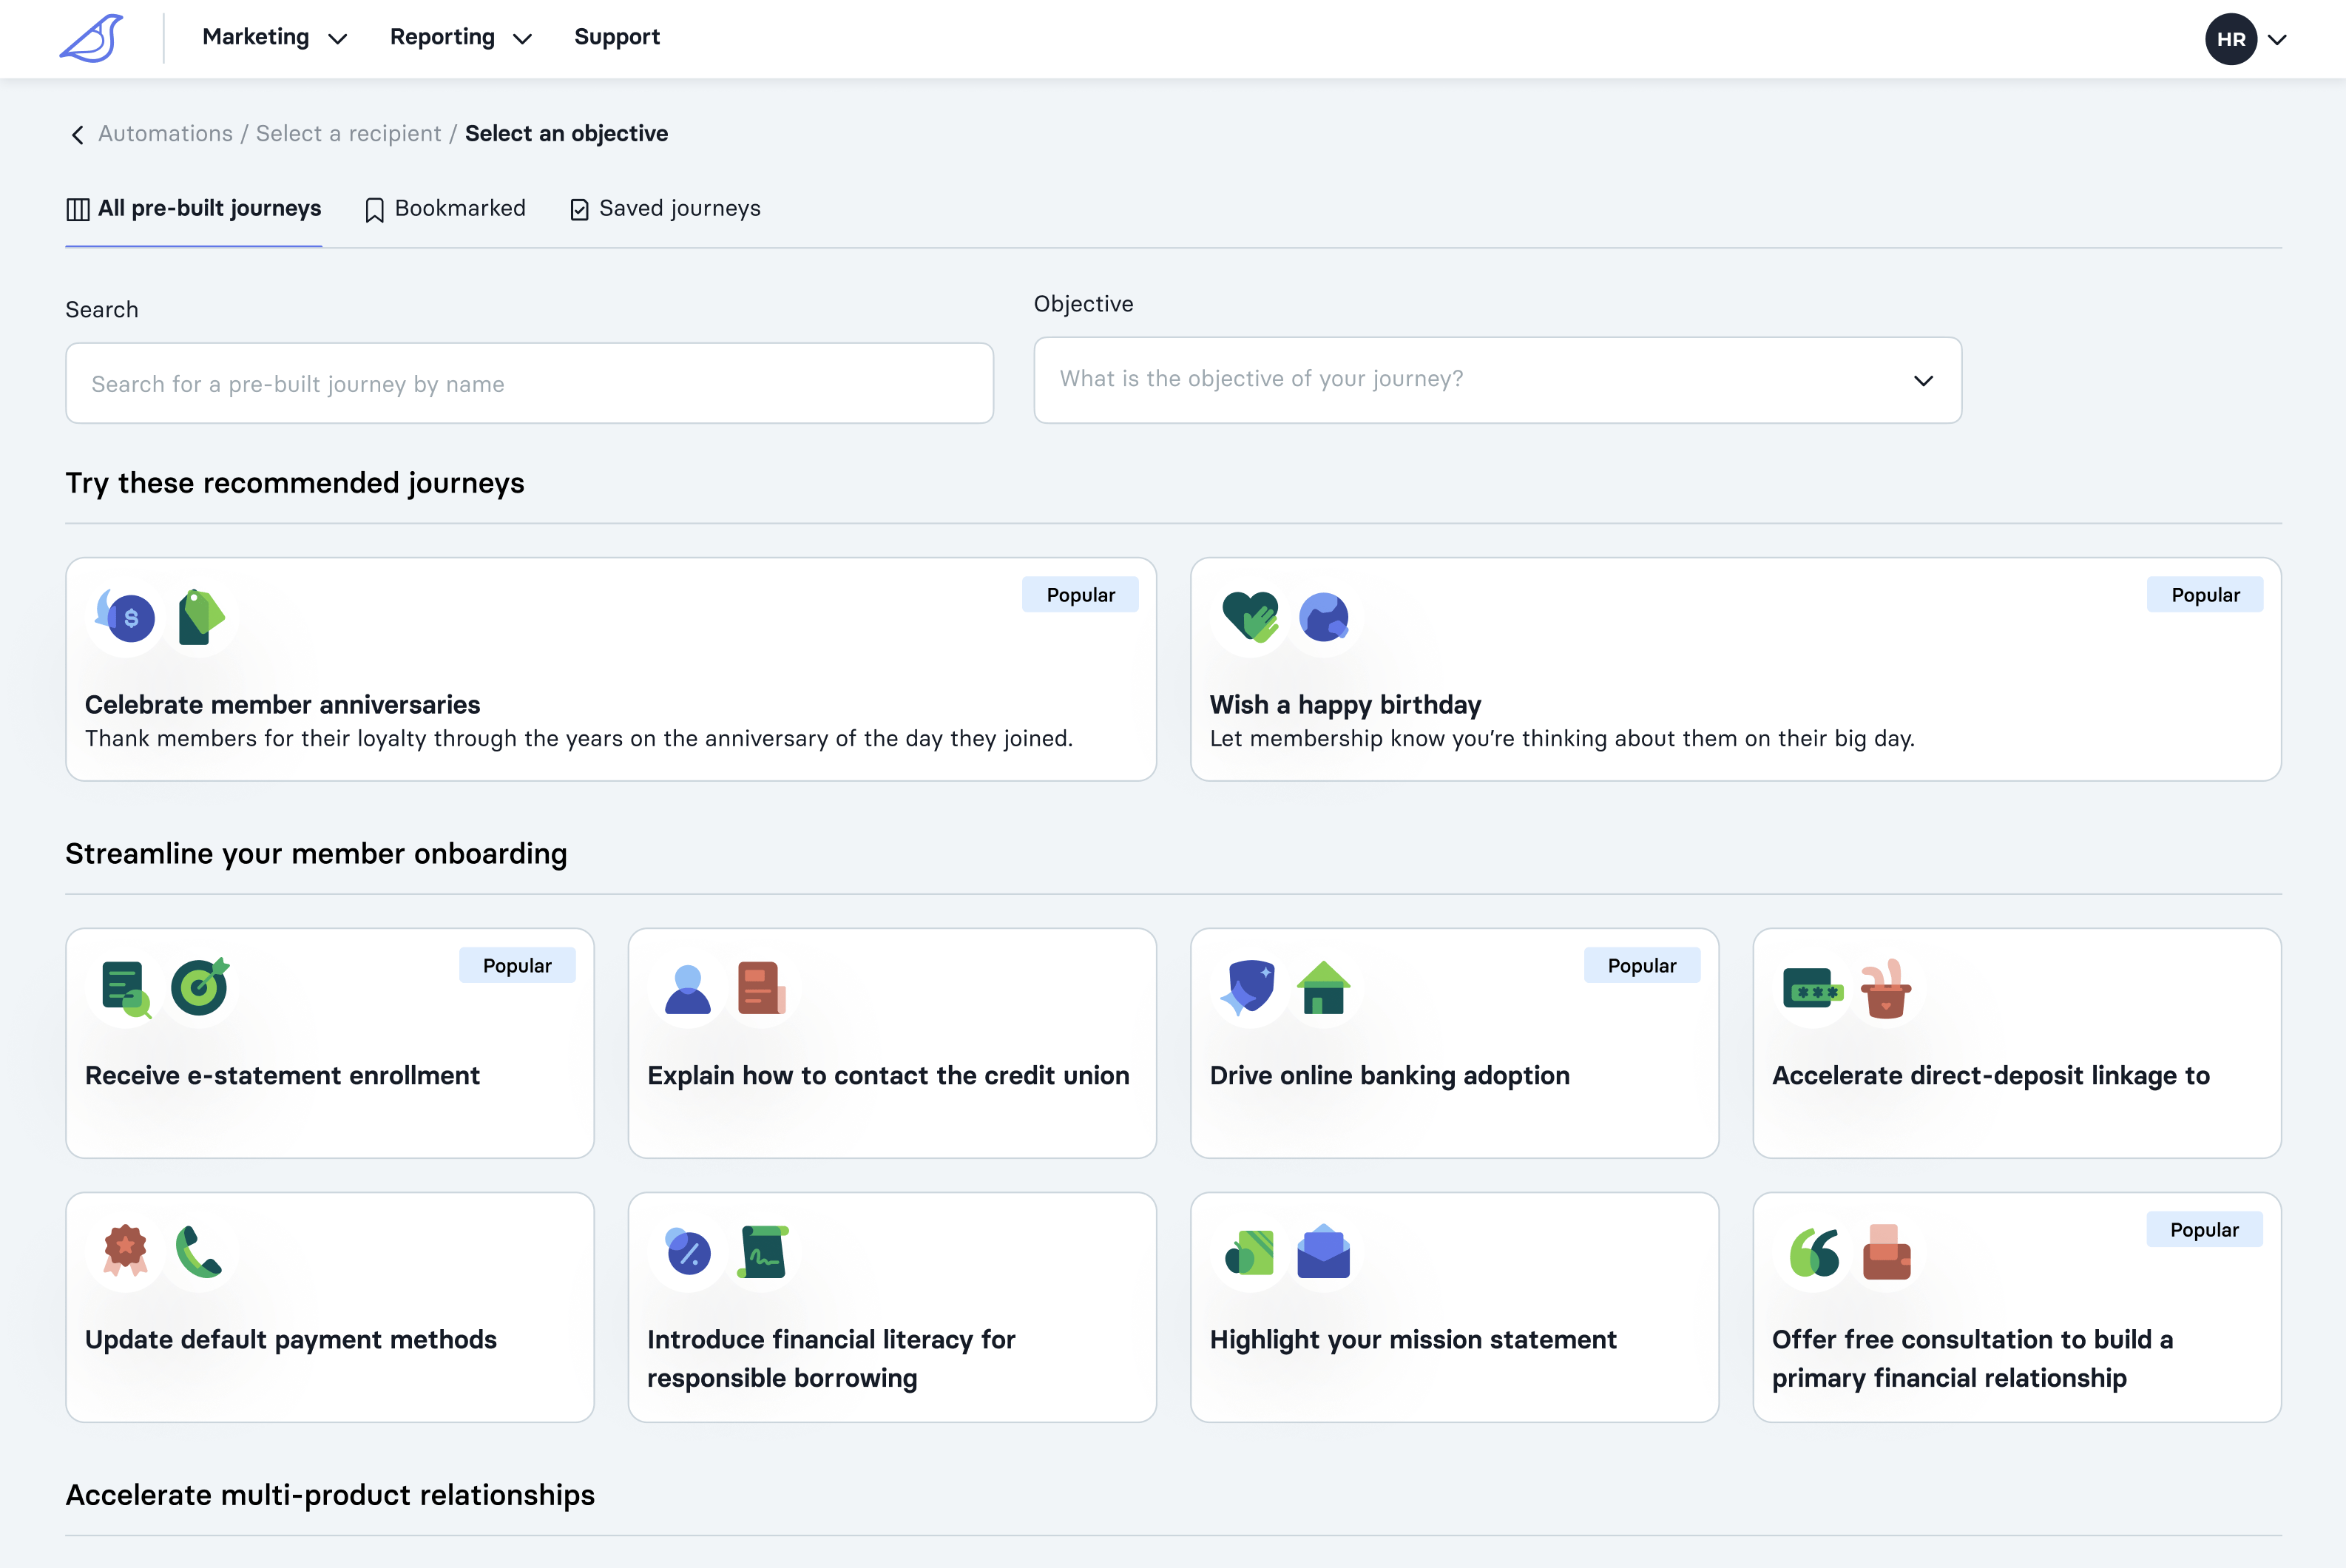Screen dimensions: 2346x1568
Task: Open the journey objective dropdown
Action: pyautogui.click(x=1497, y=380)
